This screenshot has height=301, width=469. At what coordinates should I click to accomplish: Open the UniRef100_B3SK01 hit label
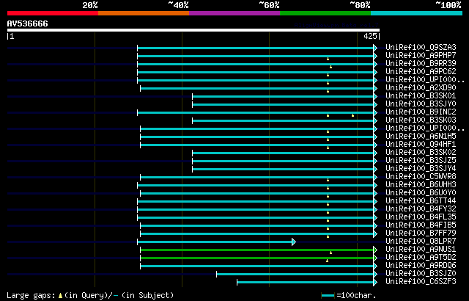(421, 96)
